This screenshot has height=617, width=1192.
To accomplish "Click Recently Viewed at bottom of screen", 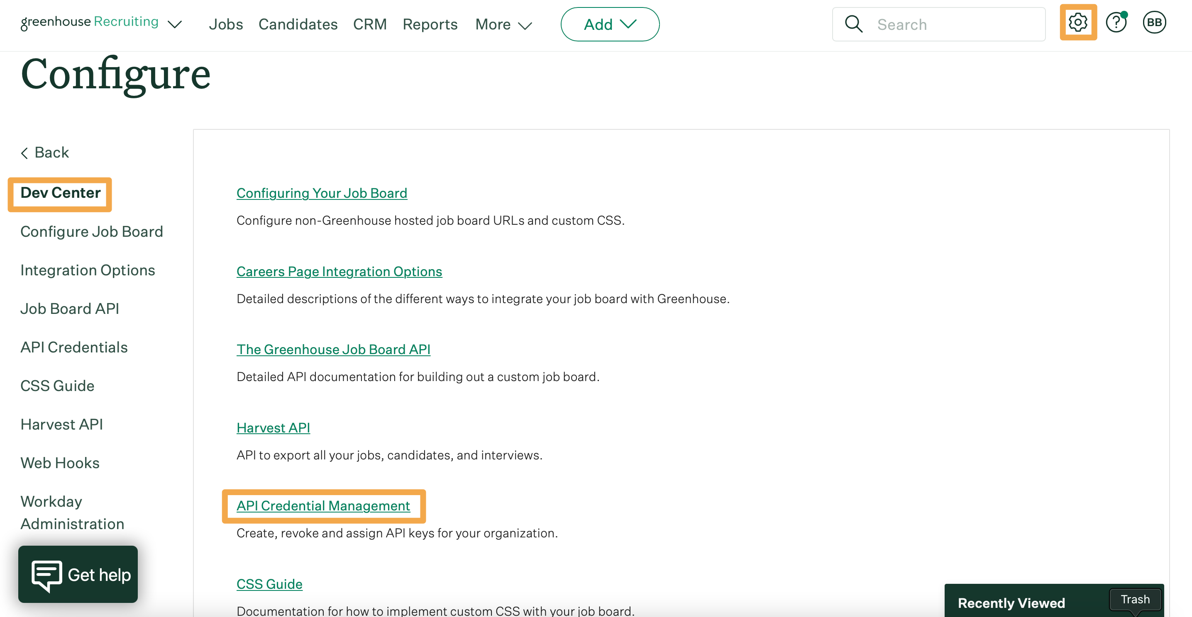I will point(1011,602).
